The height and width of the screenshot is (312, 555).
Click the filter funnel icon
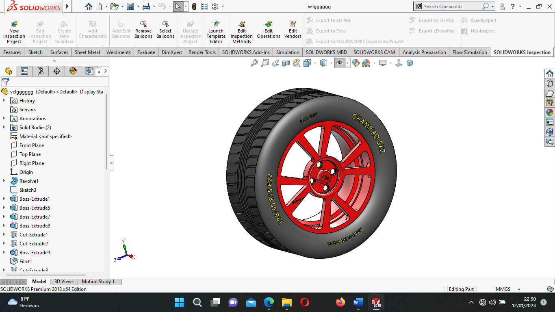pyautogui.click(x=6, y=82)
